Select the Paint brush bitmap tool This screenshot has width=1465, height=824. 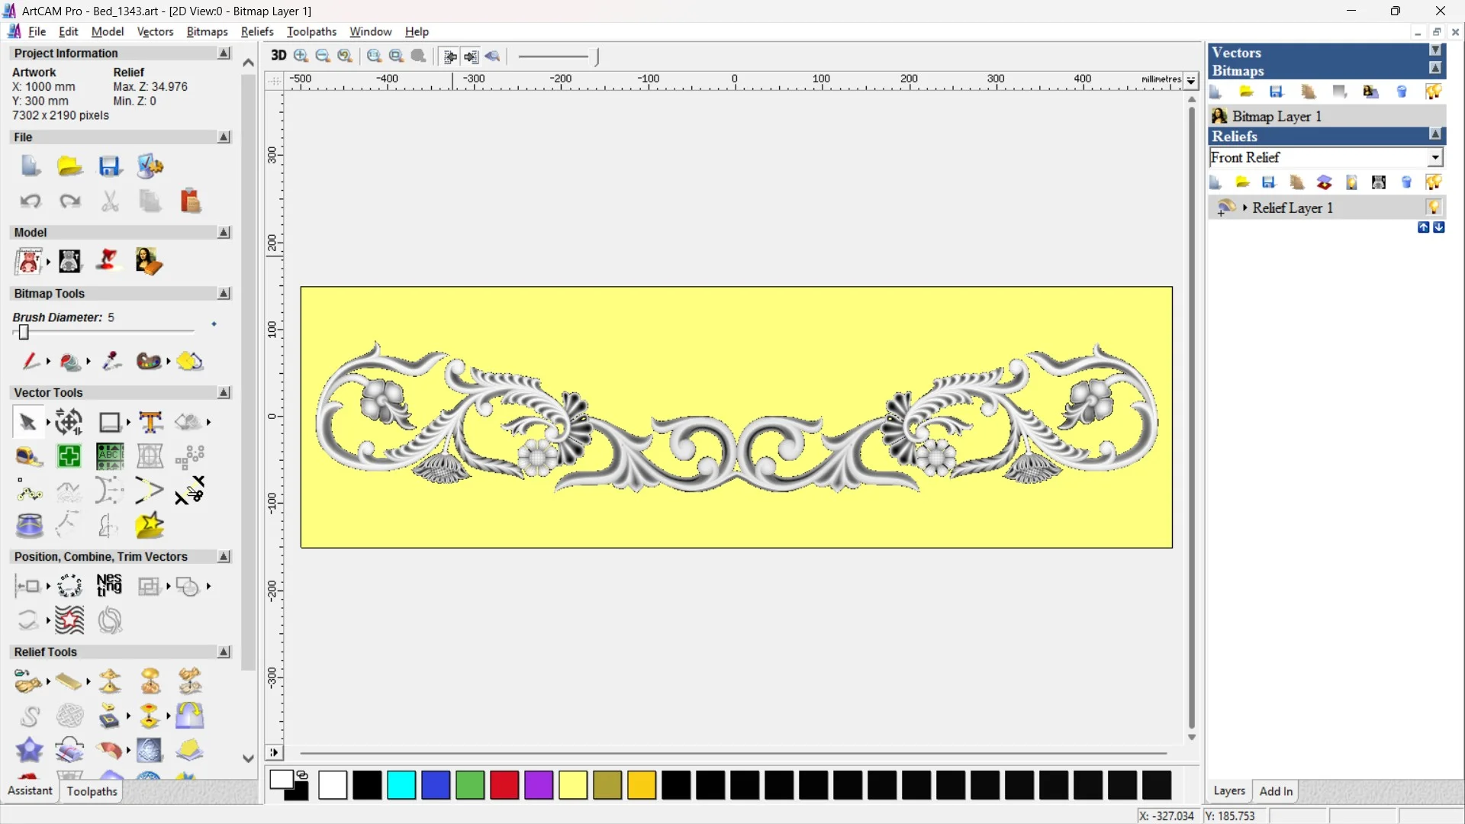click(x=30, y=361)
